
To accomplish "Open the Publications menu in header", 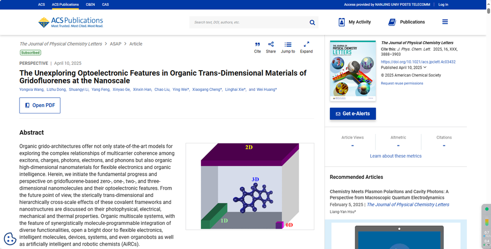I will (406, 22).
